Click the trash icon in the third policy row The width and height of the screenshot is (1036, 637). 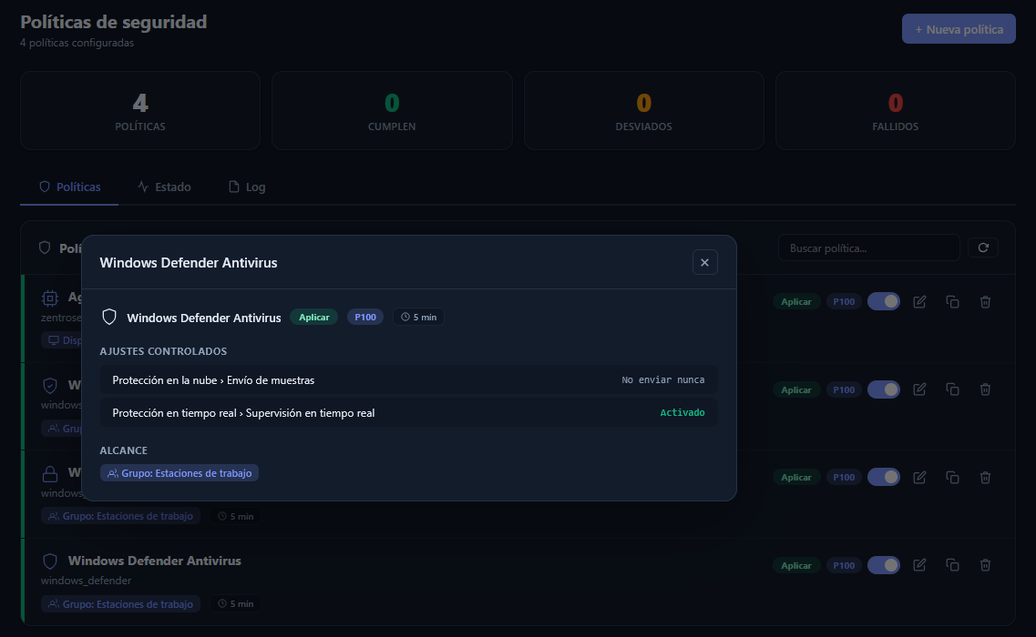(x=985, y=477)
